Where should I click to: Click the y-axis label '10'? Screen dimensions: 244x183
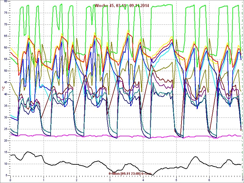(5, 164)
